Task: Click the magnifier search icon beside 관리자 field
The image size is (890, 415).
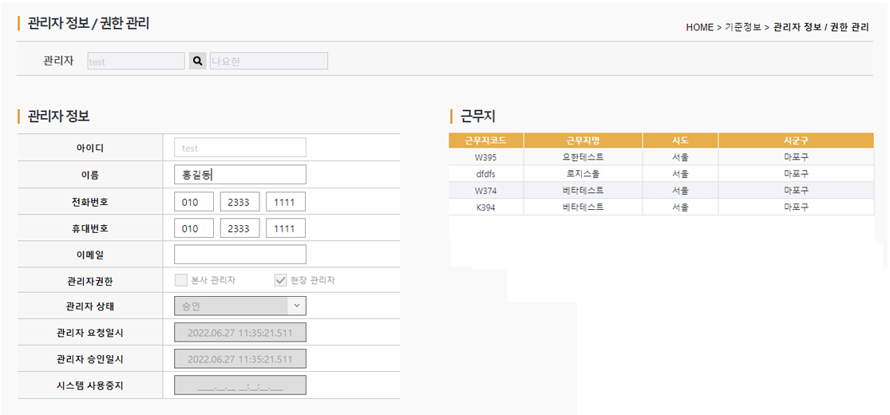Action: click(x=197, y=61)
